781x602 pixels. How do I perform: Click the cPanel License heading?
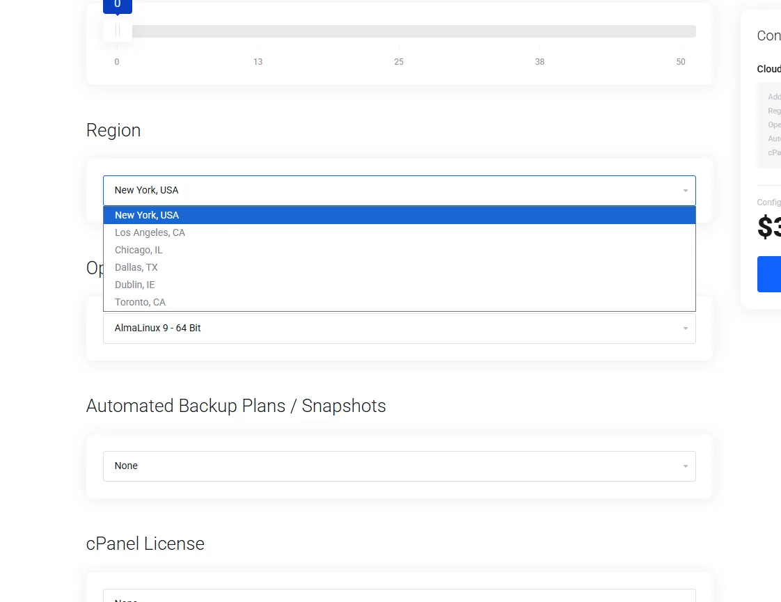tap(145, 544)
